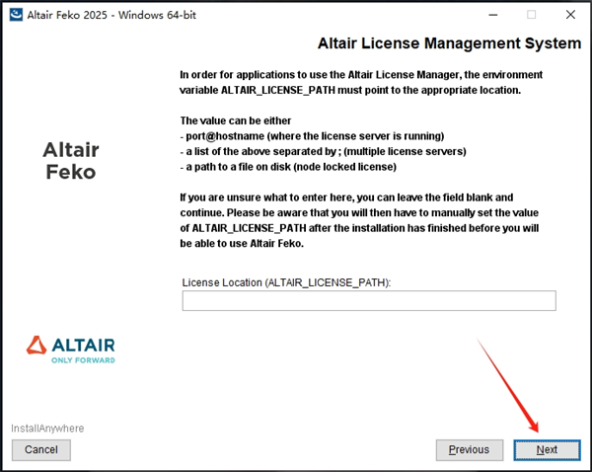
Task: Click the ALTAIR wordmark beside the logo
Action: 83,345
